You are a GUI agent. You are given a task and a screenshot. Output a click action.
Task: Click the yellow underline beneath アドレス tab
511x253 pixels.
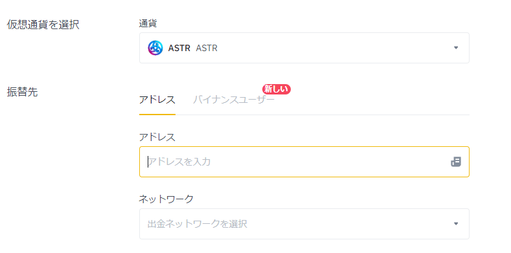[157, 115]
